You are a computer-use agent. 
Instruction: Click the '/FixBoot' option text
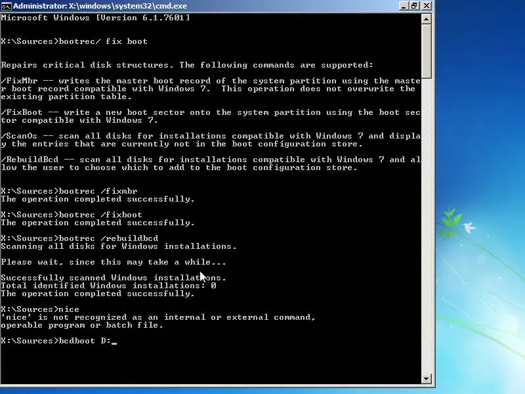pos(22,112)
